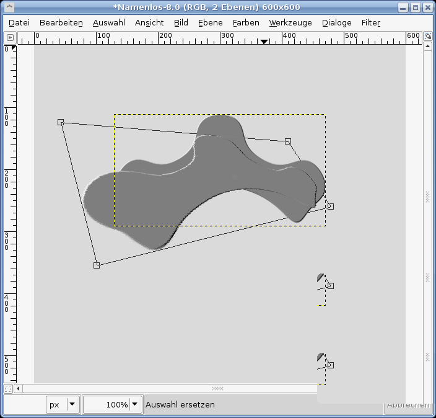This screenshot has width=436, height=418.
Task: Click the window menu icon in title bar
Action: coord(9,7)
